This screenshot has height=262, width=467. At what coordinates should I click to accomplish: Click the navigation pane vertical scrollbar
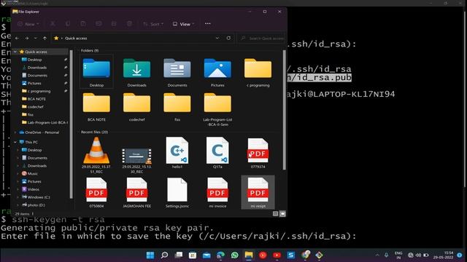72,124
